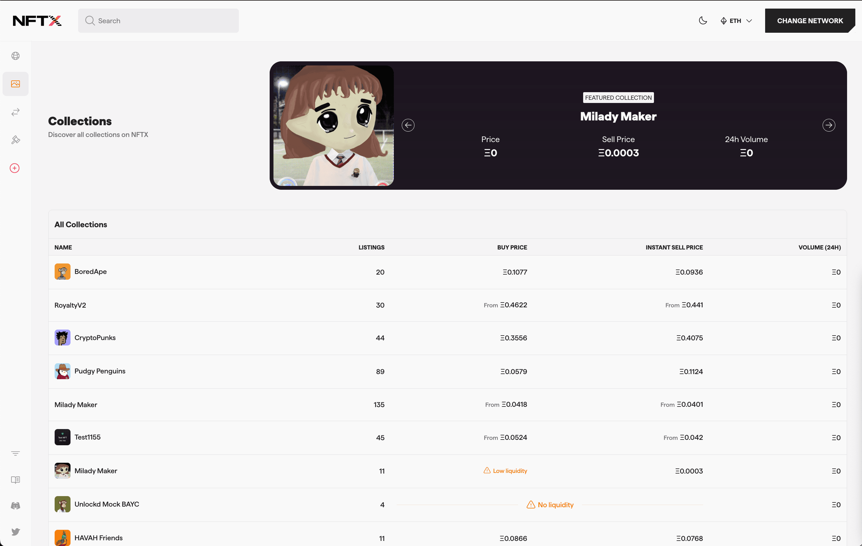862x546 pixels.
Task: Click the filter lines sidebar icon
Action: [x=15, y=453]
